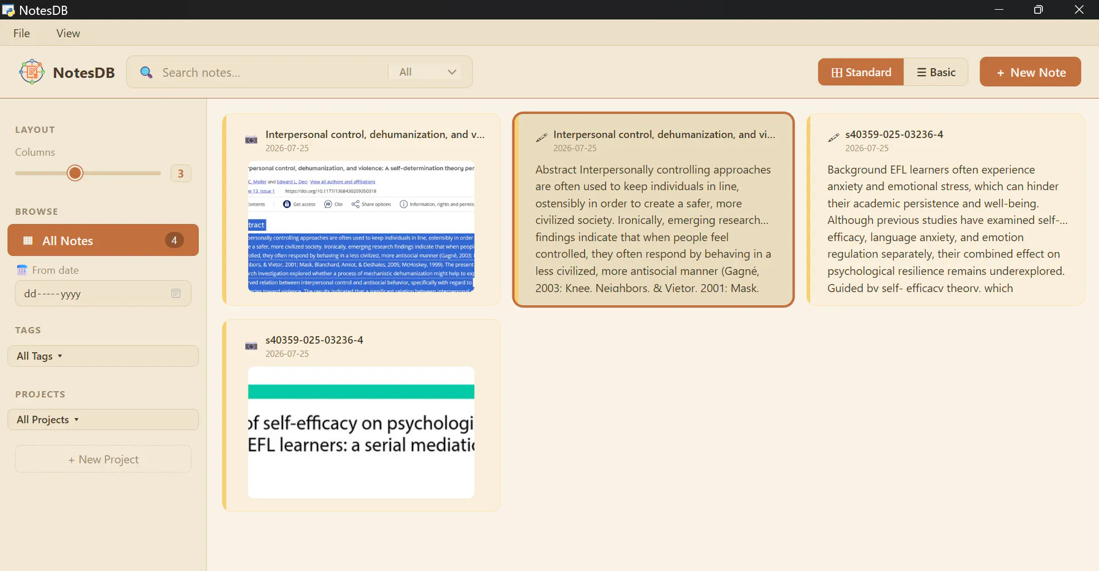Click camera icon on s40359-025-03236-4 screenshot note
1099x571 pixels.
point(251,345)
